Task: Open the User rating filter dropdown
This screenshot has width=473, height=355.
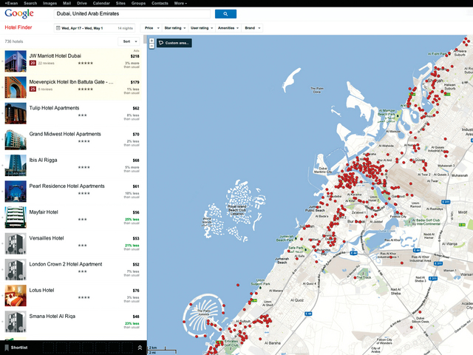Action: pos(202,28)
